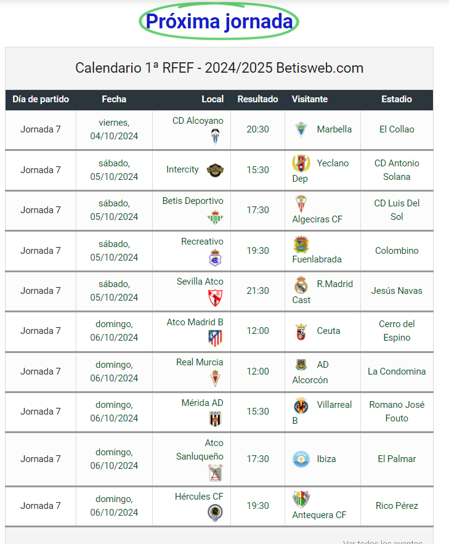
Task: Open the Intercity club badge
Action: tap(216, 170)
